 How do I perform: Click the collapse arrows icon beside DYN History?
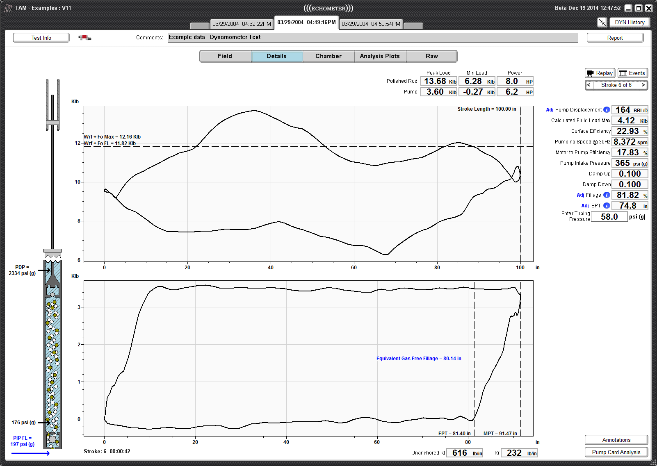[x=602, y=23]
